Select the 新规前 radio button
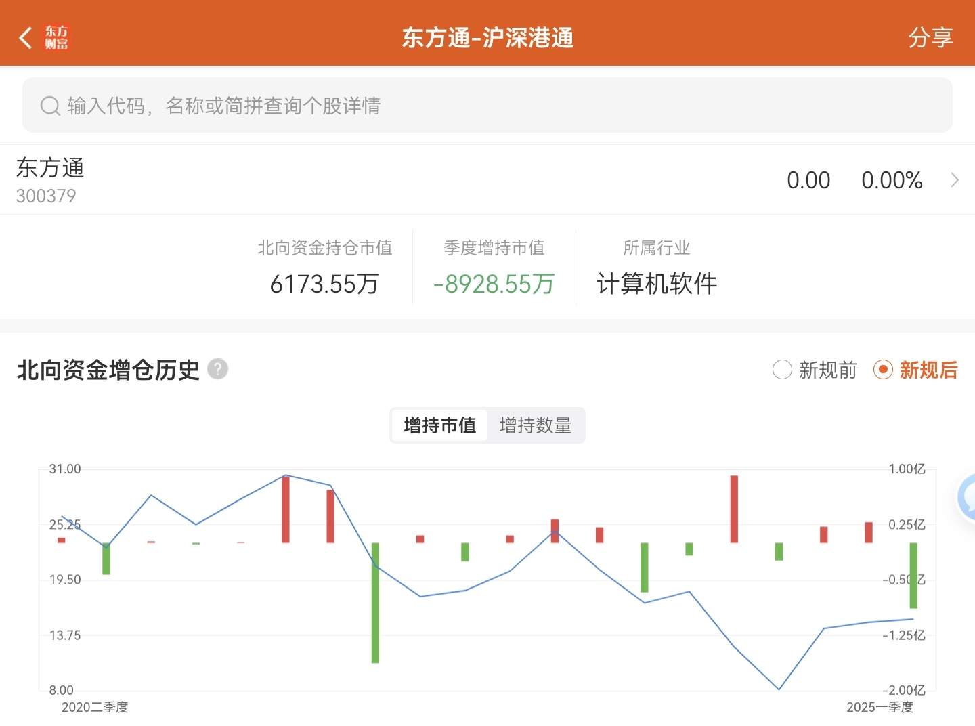 click(x=782, y=370)
